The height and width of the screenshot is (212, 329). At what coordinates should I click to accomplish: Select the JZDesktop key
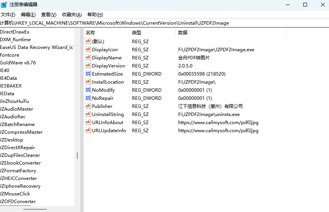(12, 140)
